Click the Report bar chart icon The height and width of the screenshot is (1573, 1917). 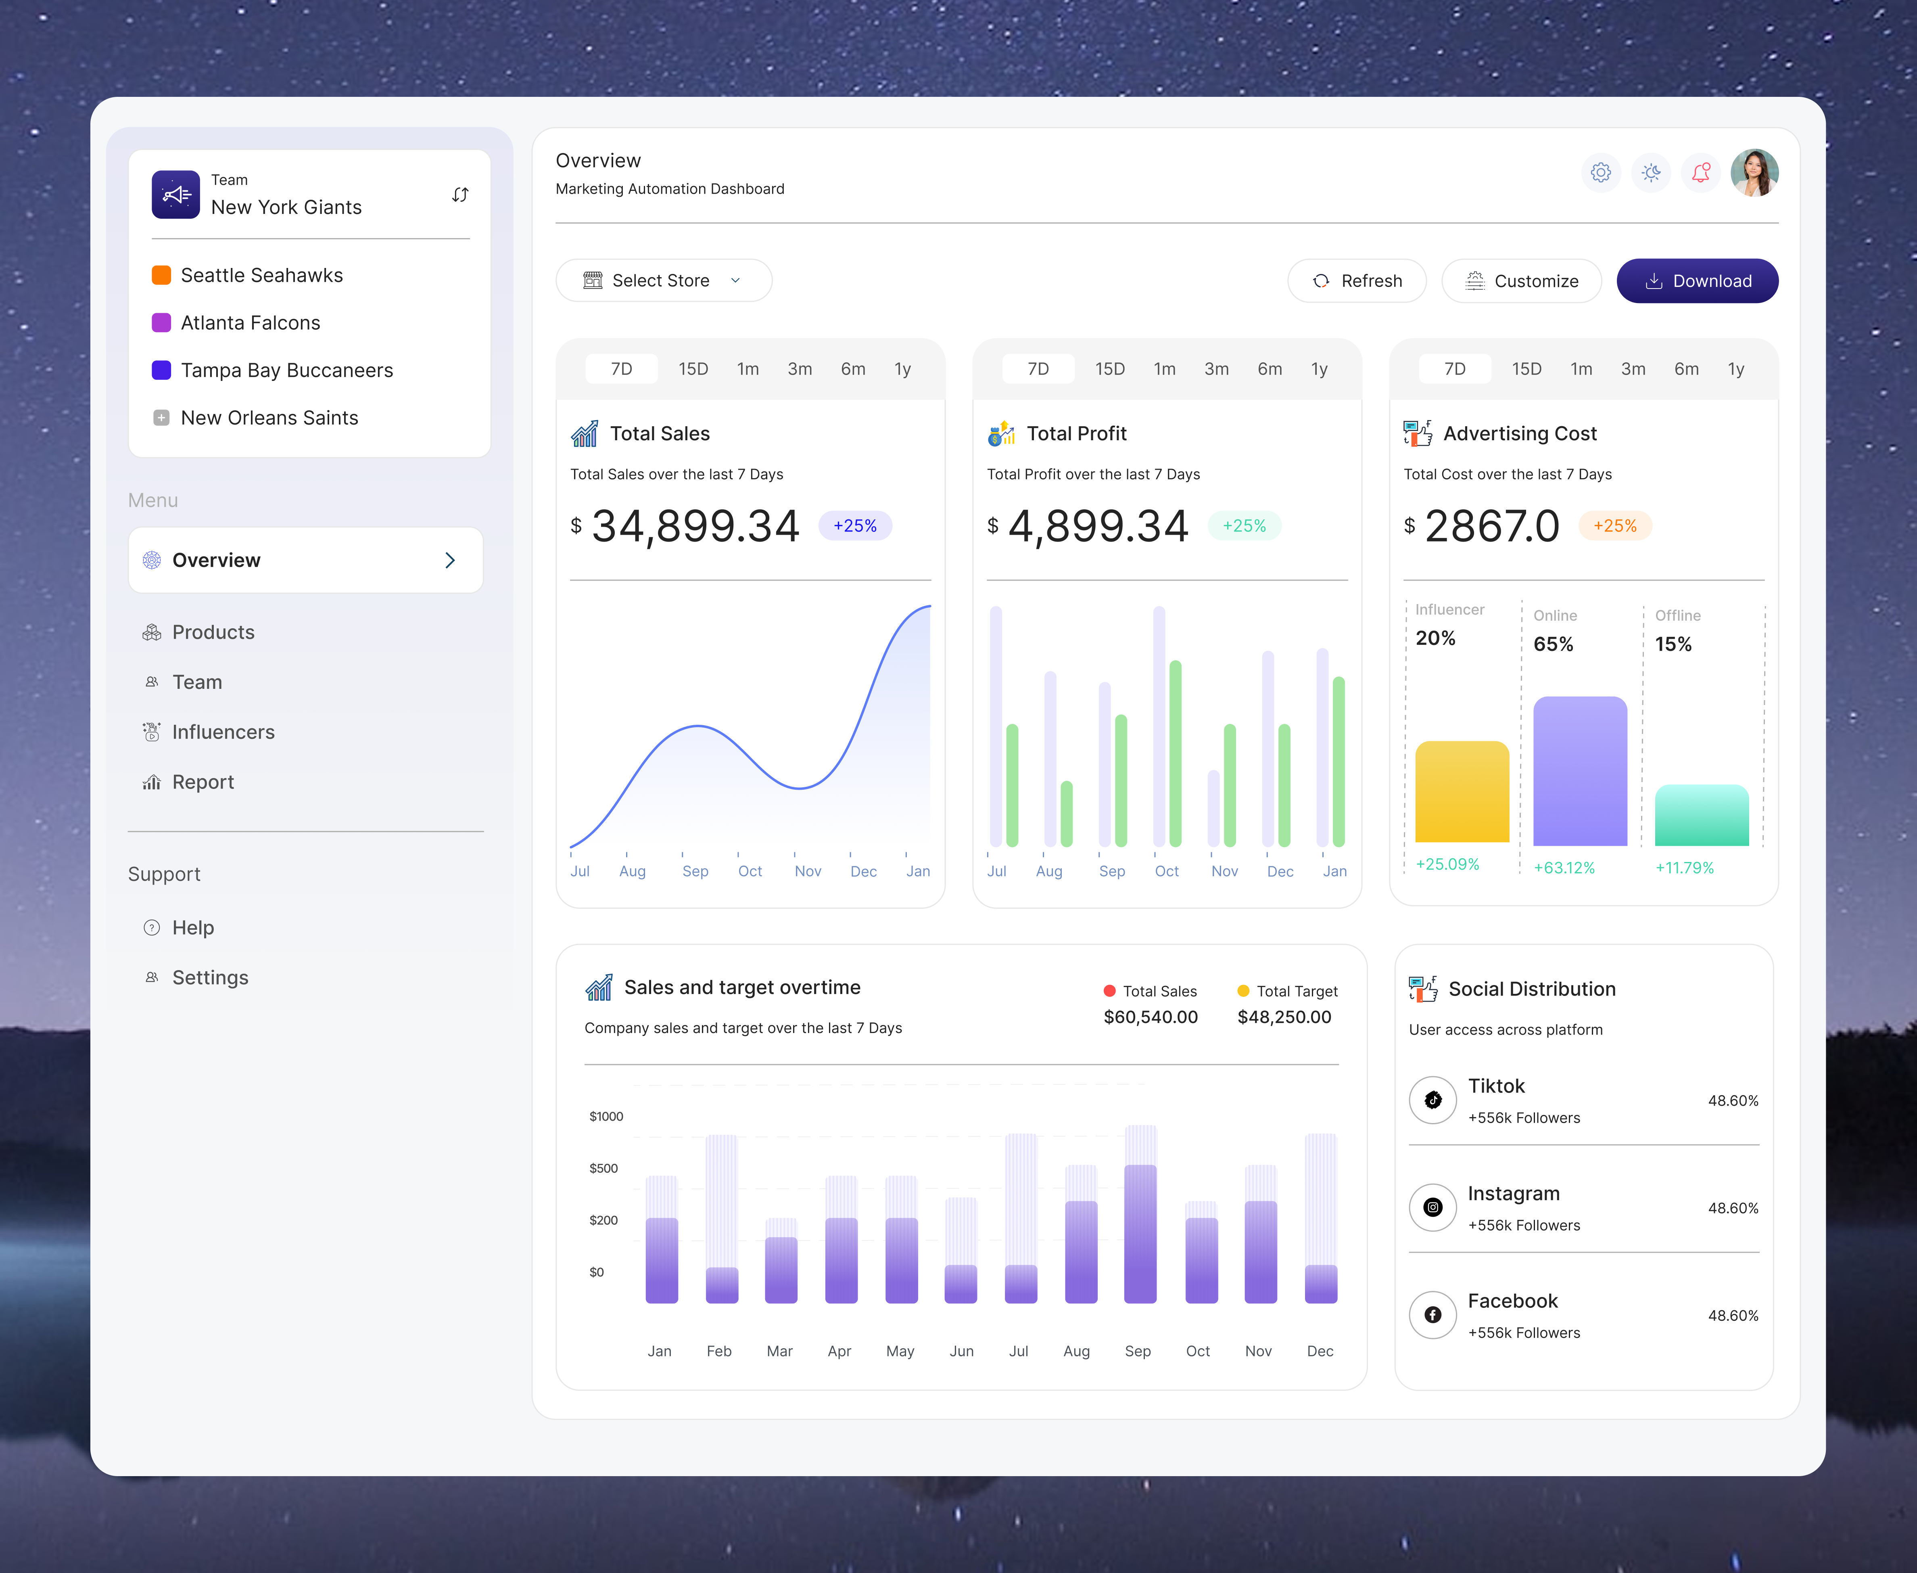tap(152, 782)
